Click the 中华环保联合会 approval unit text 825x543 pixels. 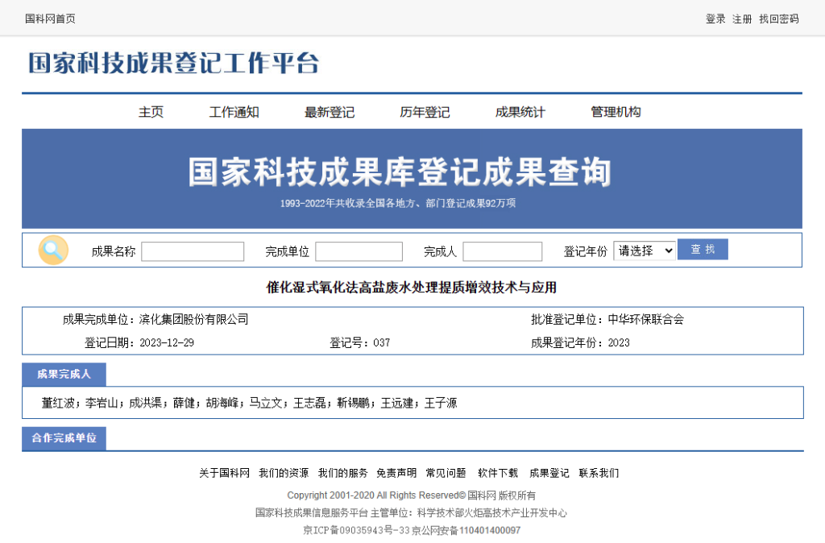[646, 319]
